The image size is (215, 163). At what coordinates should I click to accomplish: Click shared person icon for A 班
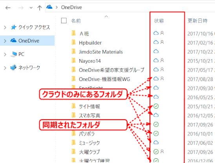(x=162, y=33)
